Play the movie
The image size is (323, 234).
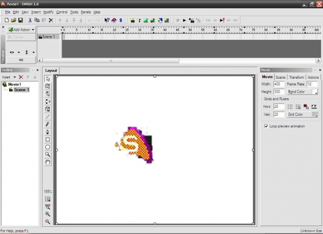click(x=184, y=20)
